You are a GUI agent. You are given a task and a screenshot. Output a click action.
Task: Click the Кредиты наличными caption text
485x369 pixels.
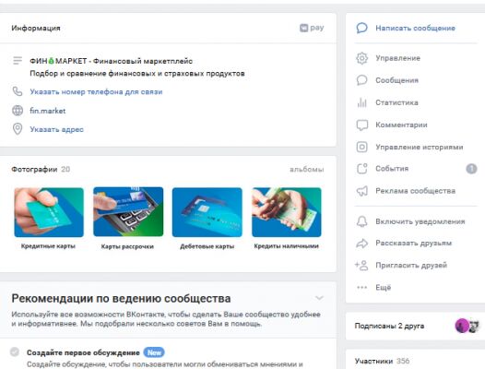[x=287, y=246]
